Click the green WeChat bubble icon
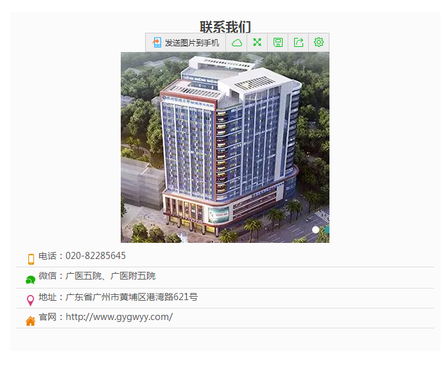 pyautogui.click(x=30, y=280)
